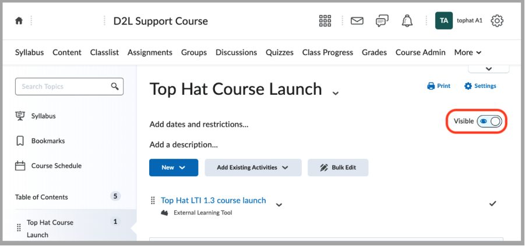This screenshot has width=525, height=246.
Task: Open Class Progress in the navbar
Action: coord(328,52)
